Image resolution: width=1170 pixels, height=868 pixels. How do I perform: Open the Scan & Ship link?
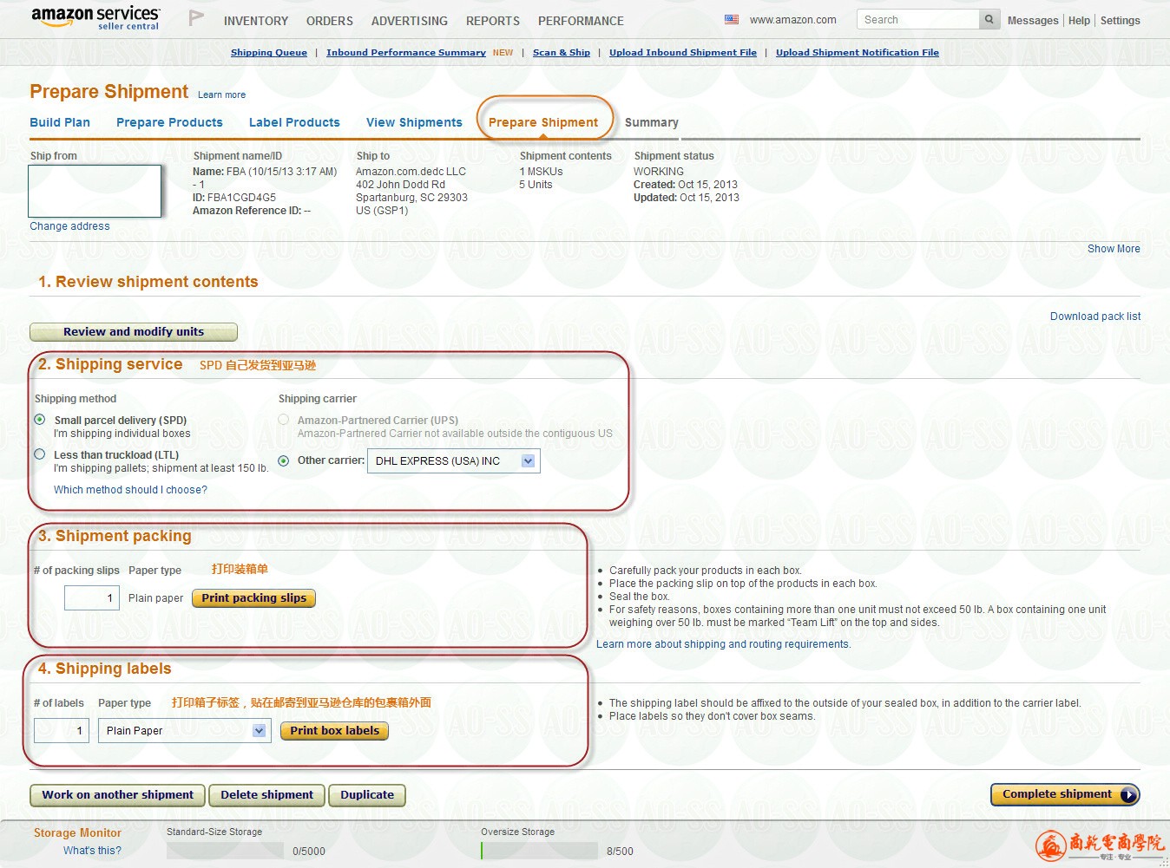[562, 53]
